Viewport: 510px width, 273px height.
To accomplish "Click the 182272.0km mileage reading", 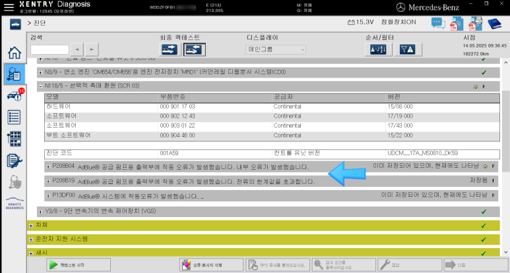I will point(476,54).
